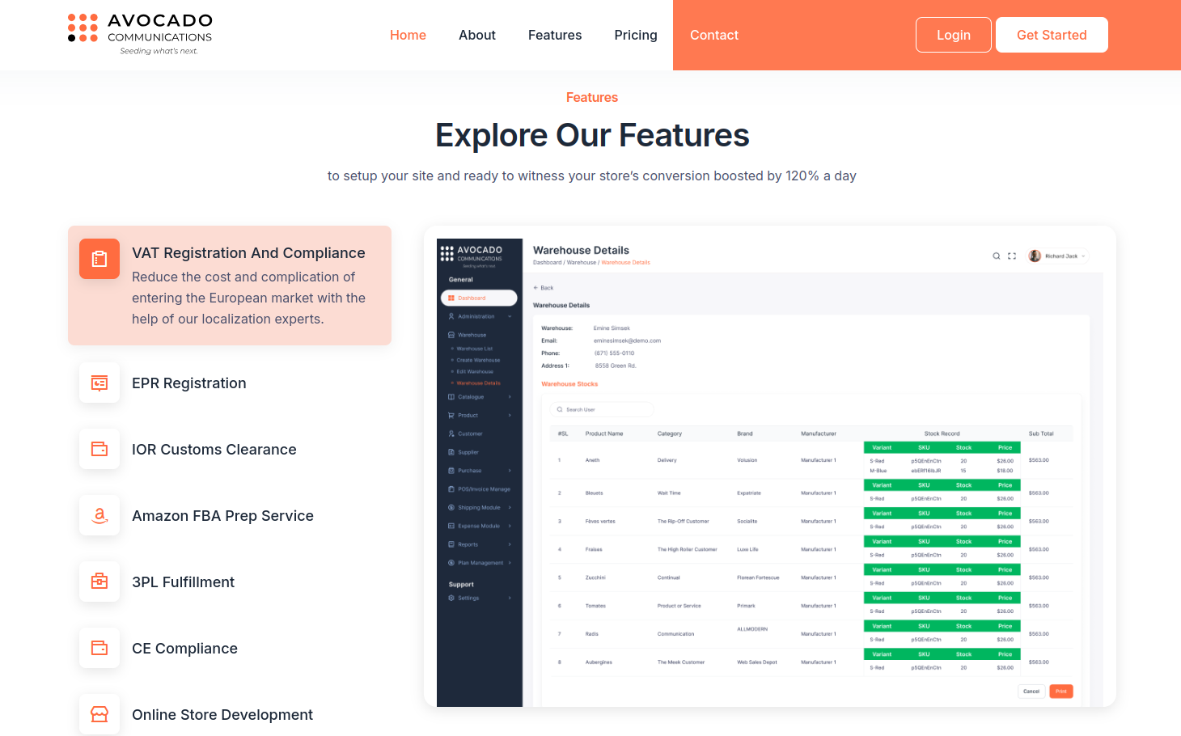Click the Search User input field

click(603, 410)
